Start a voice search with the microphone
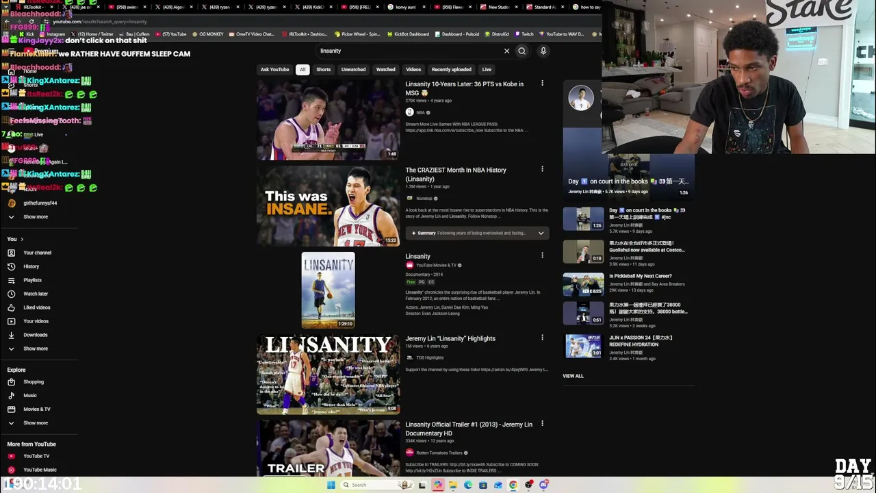The image size is (876, 493). tap(543, 51)
